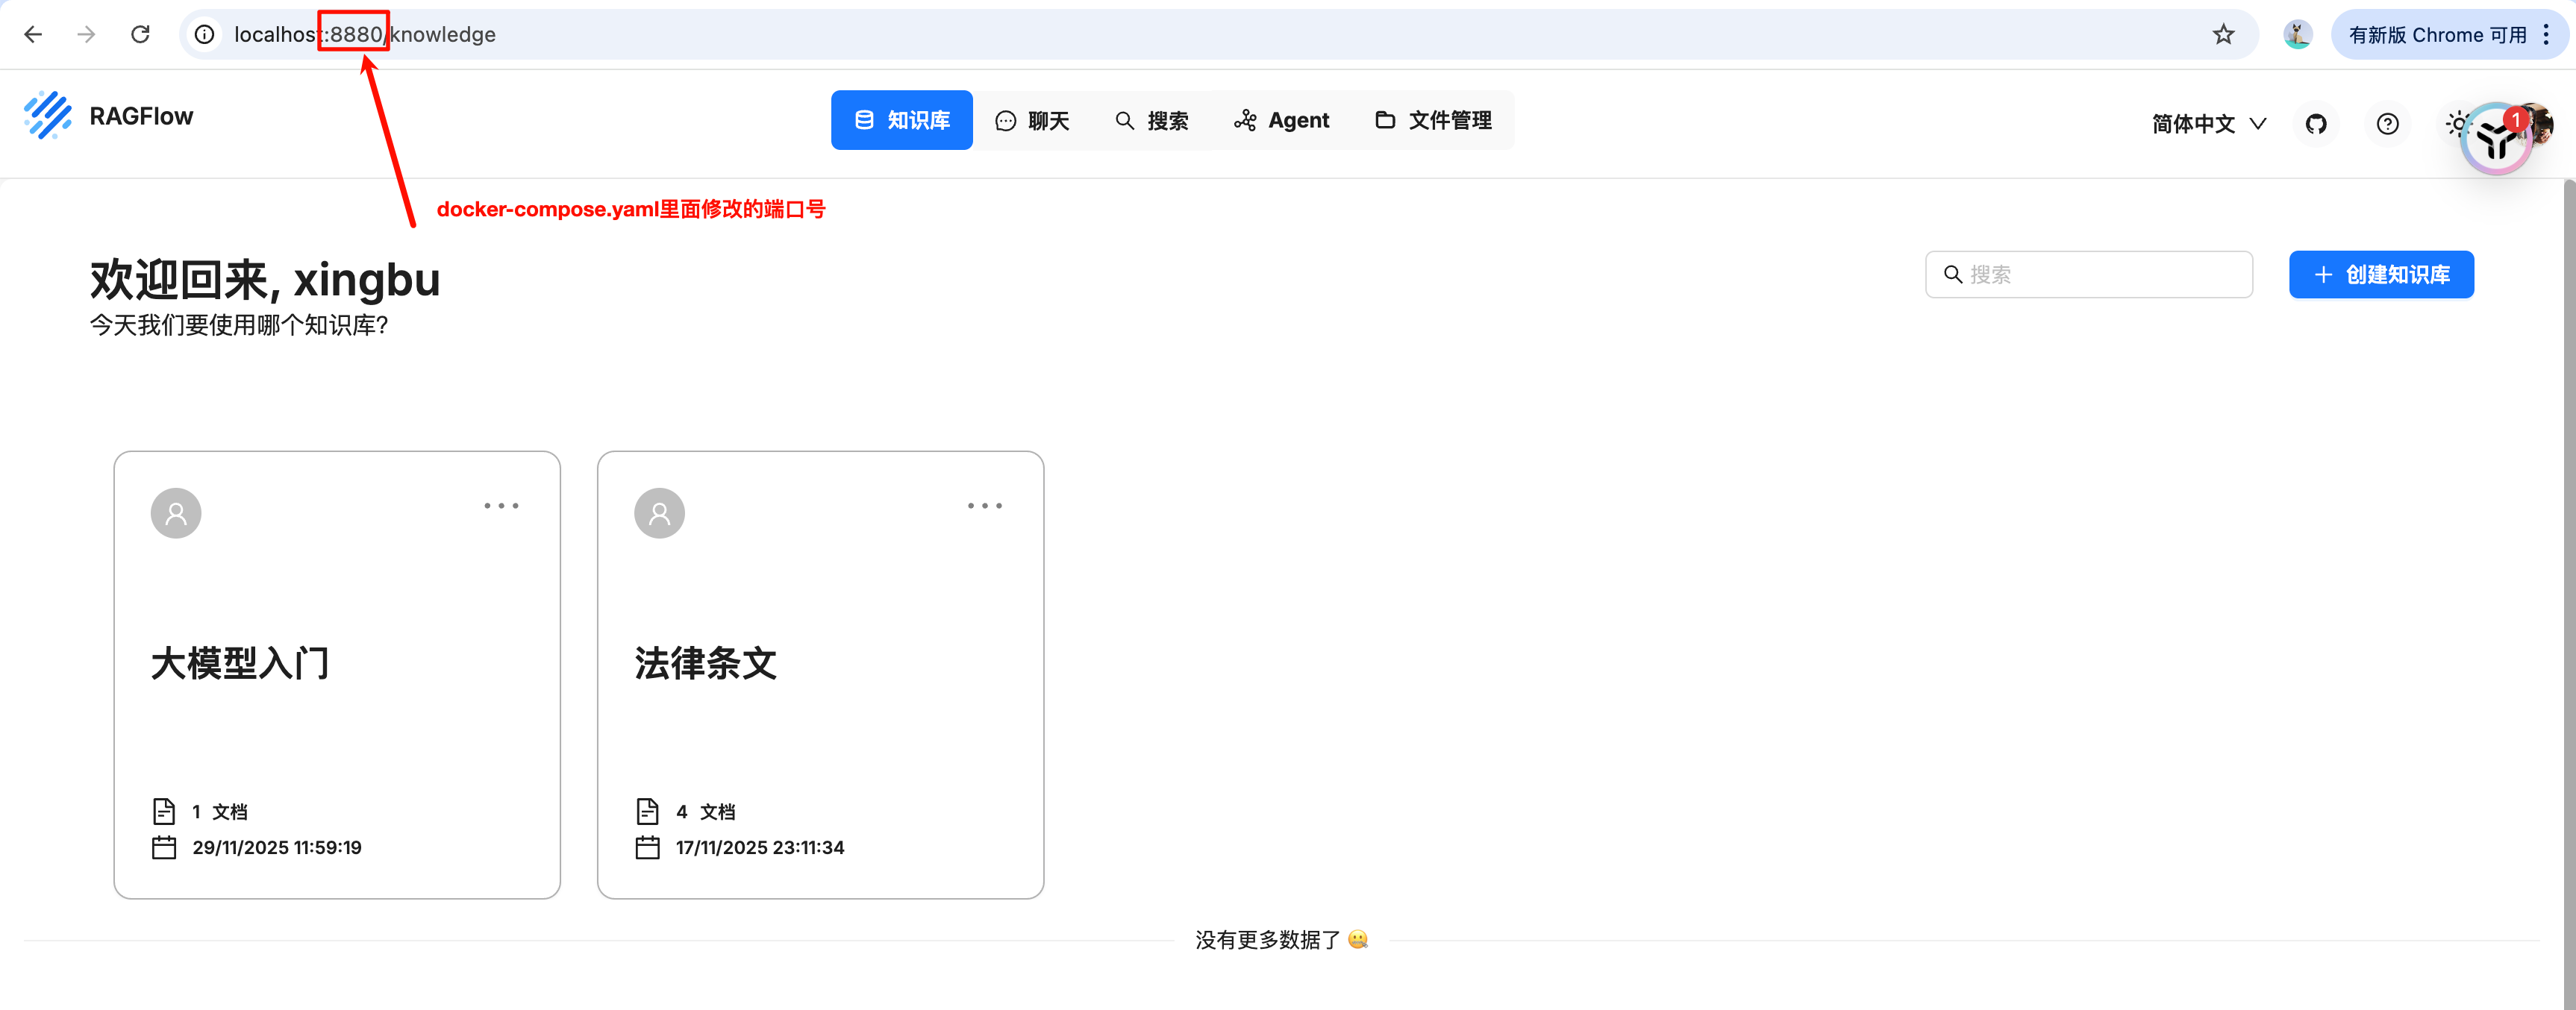Go to the 搜索 tab
The image size is (2576, 1010).
pyautogui.click(x=1151, y=120)
